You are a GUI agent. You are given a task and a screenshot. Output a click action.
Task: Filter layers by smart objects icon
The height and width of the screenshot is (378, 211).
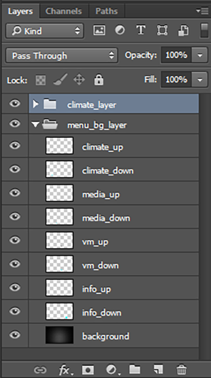(x=184, y=31)
